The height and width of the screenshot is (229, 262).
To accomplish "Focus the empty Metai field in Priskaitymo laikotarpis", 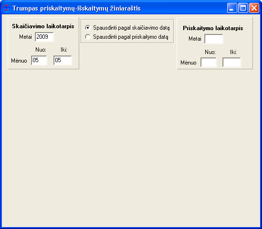I will coord(214,39).
